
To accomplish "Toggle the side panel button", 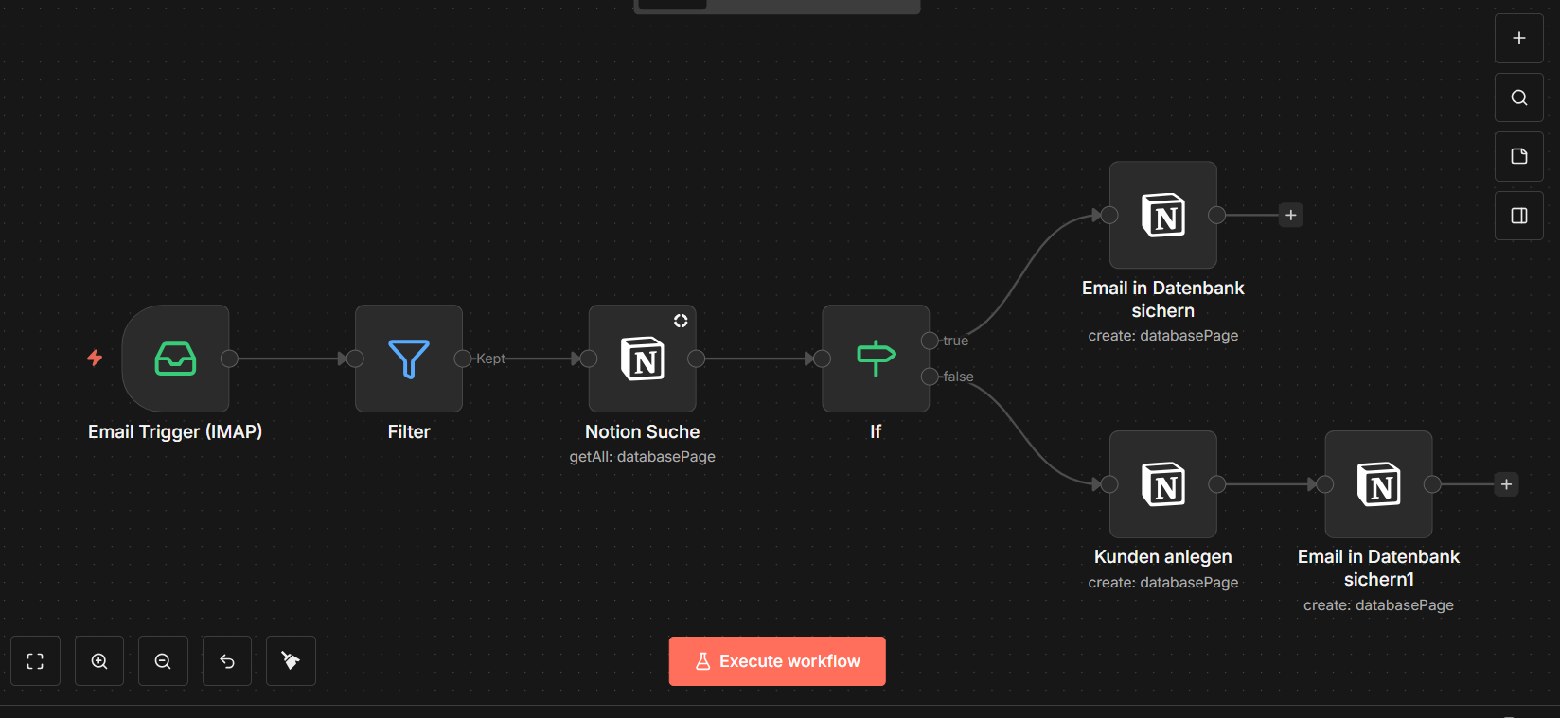I will coord(1518,216).
